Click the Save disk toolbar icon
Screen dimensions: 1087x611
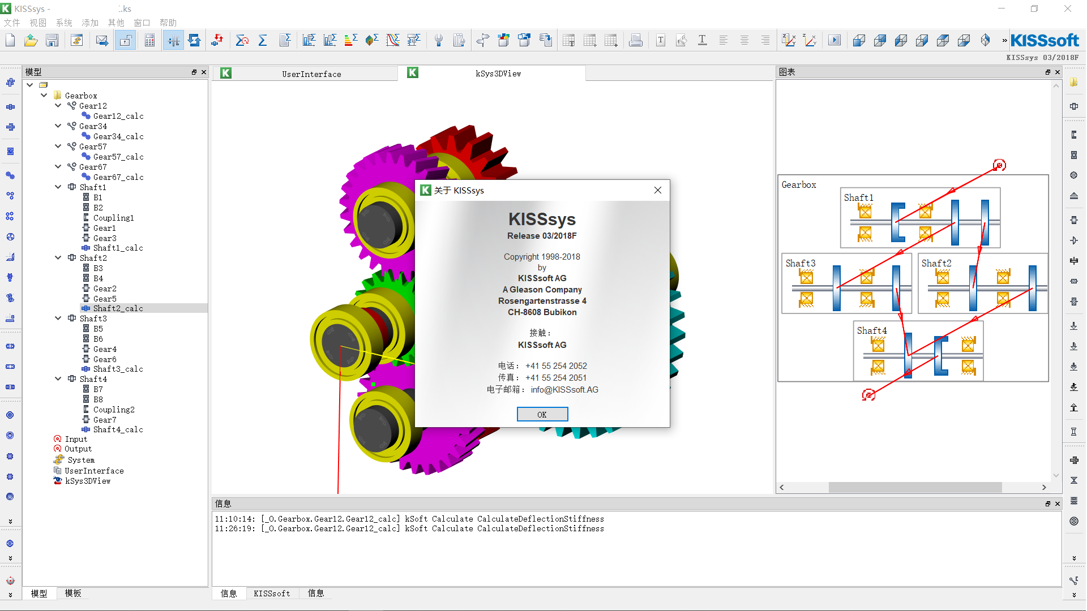click(52, 40)
